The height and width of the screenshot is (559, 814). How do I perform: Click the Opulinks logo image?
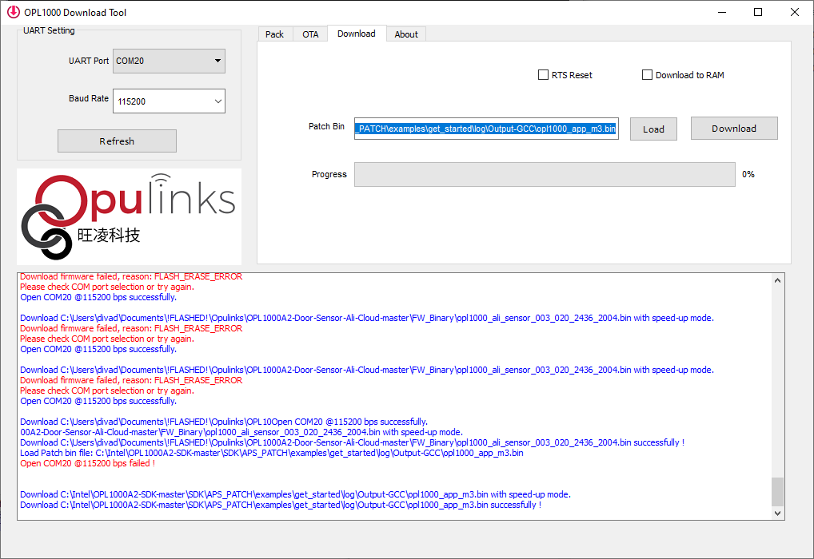pyautogui.click(x=130, y=216)
